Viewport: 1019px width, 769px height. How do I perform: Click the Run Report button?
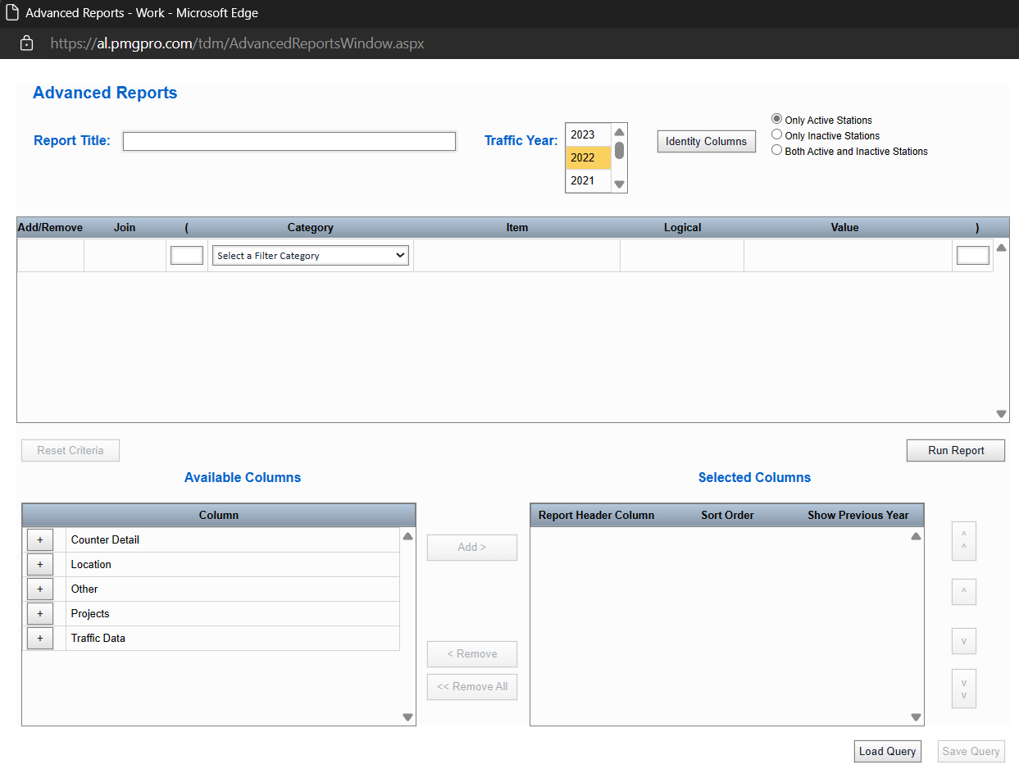pos(955,450)
